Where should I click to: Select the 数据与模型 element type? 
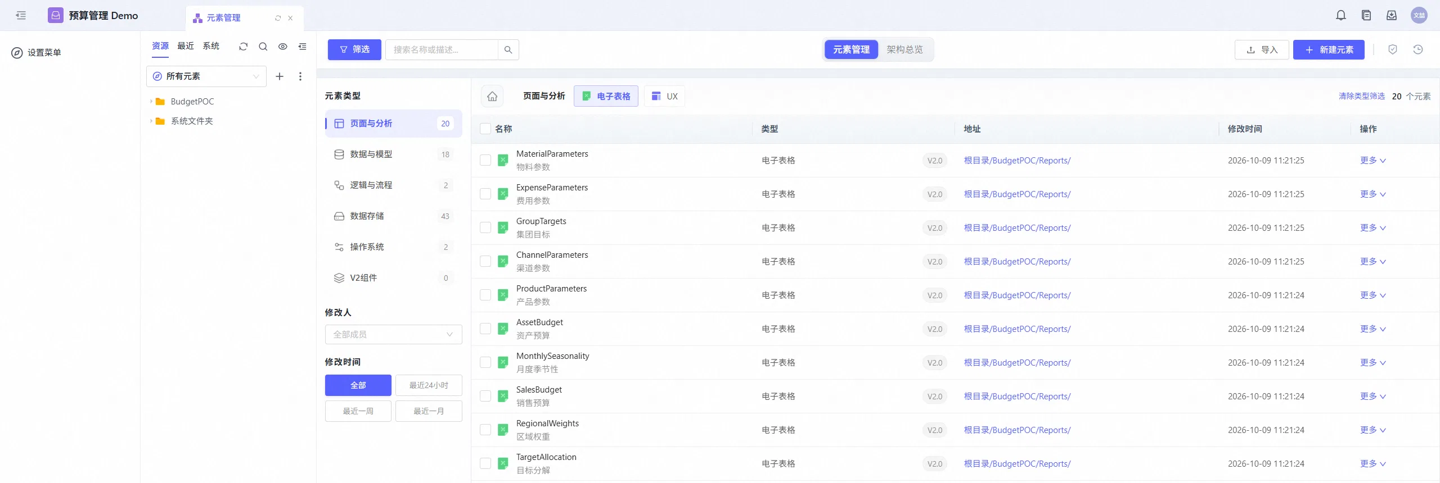(394, 154)
